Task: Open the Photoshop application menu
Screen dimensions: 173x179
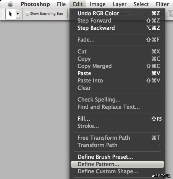Action: pyautogui.click(x=35, y=4)
